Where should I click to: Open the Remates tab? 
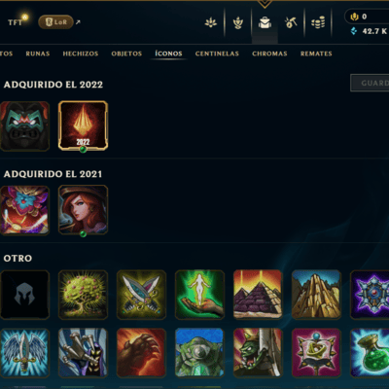(x=316, y=53)
